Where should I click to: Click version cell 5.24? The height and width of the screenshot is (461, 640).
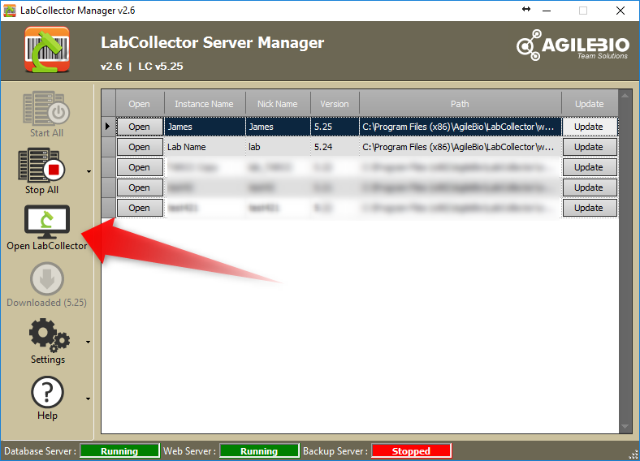pyautogui.click(x=335, y=147)
